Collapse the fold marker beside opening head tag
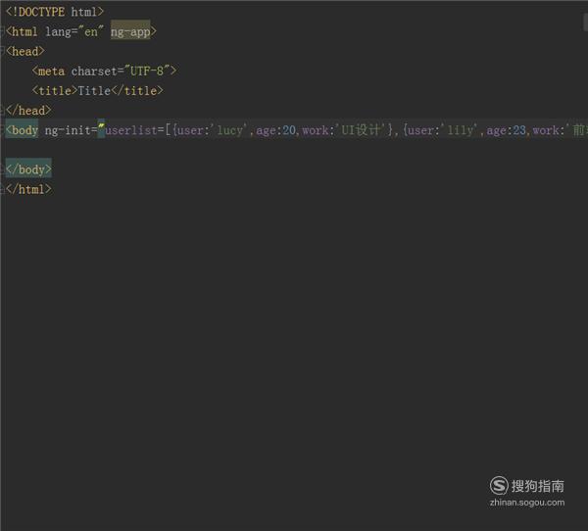The width and height of the screenshot is (588, 531). click(2, 50)
